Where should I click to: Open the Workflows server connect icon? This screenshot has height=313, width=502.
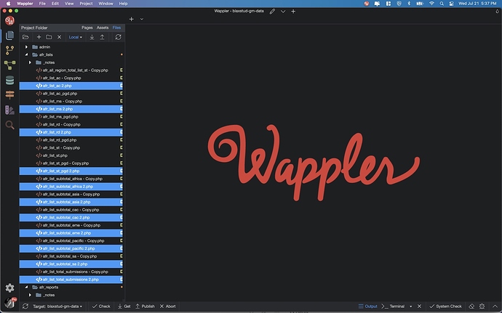9,65
